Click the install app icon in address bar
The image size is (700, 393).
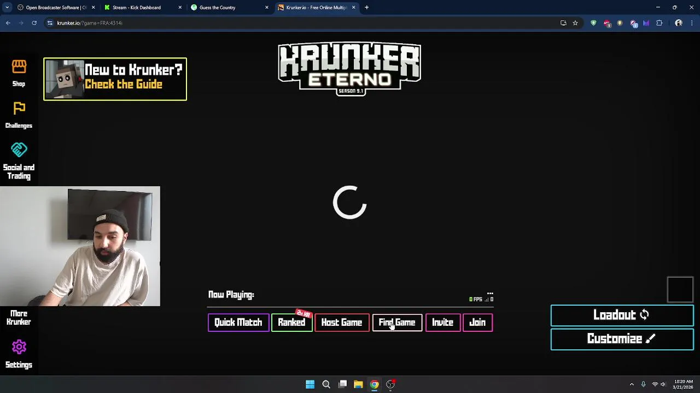pos(563,23)
